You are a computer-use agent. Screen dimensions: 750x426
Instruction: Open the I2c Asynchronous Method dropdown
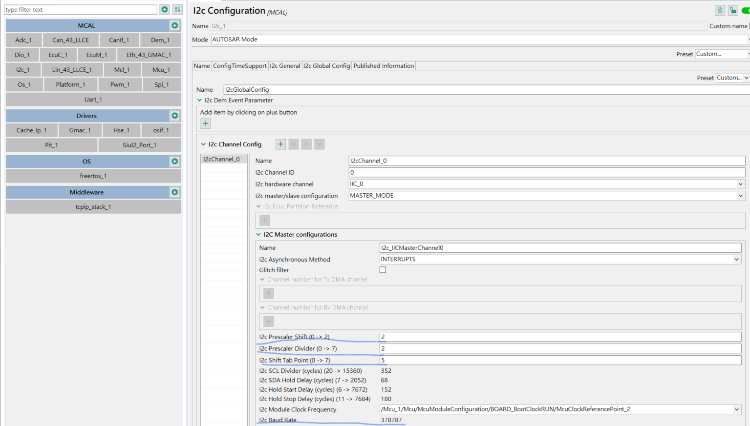pos(737,259)
